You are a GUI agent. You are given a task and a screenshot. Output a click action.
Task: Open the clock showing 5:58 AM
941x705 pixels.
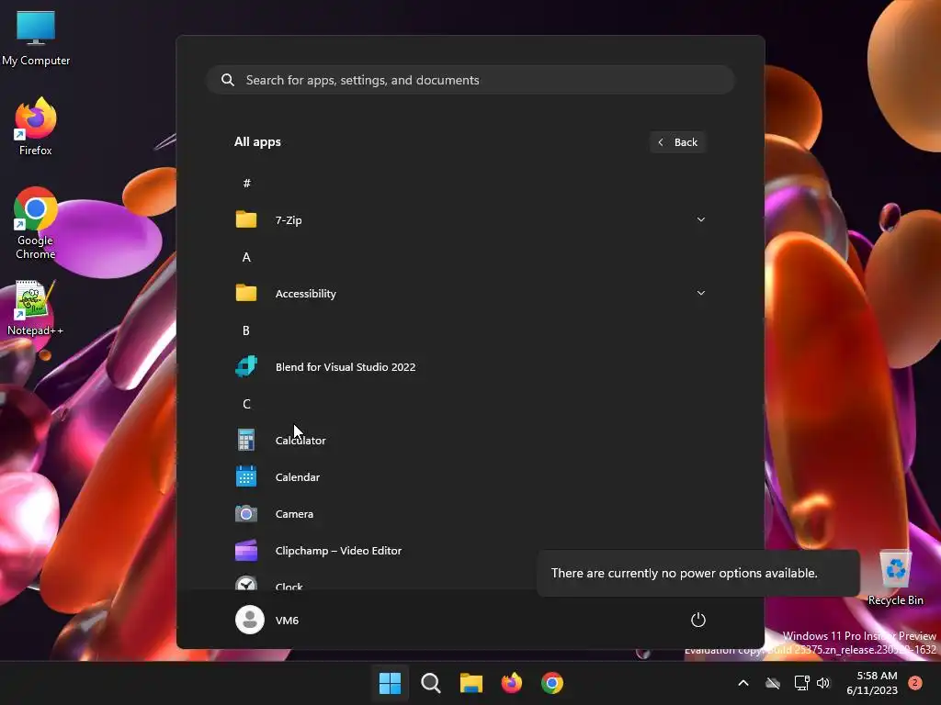pos(872,683)
